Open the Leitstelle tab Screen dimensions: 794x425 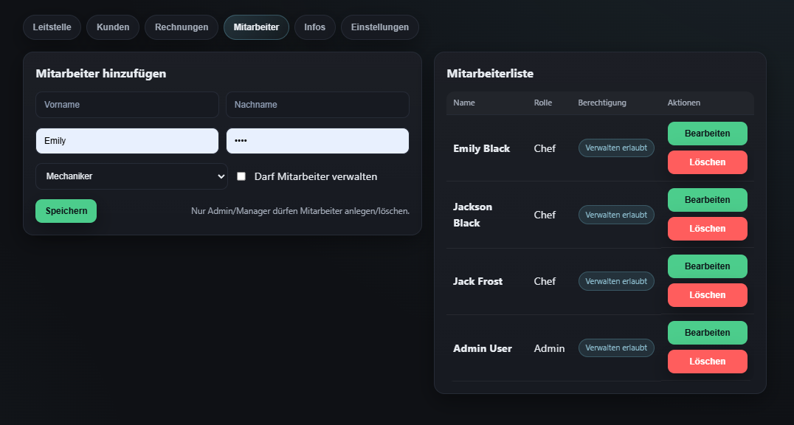pyautogui.click(x=52, y=27)
